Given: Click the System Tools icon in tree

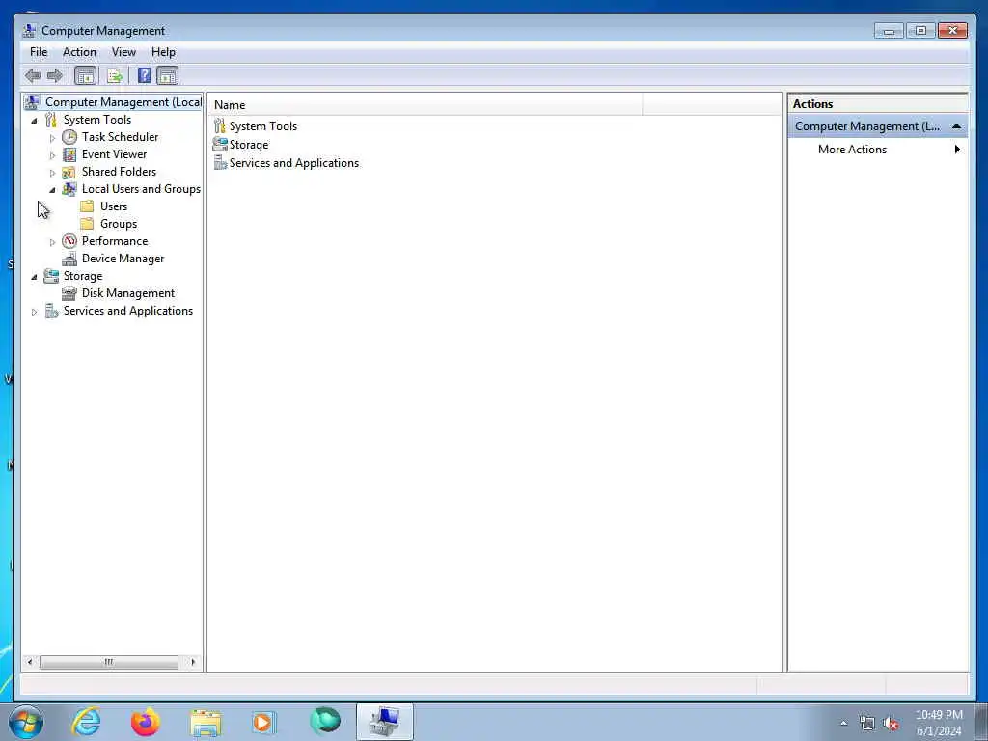Looking at the screenshot, I should click(x=51, y=120).
